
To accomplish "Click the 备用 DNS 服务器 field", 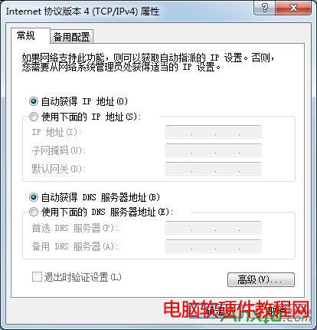I will 213,246.
